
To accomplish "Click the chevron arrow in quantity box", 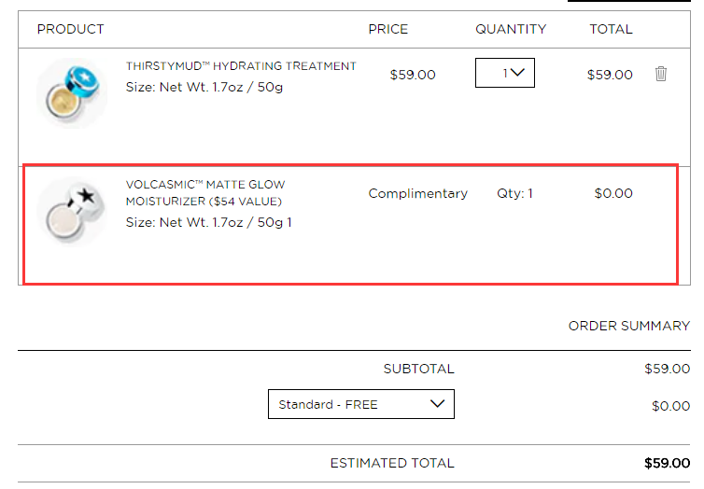I will [517, 73].
